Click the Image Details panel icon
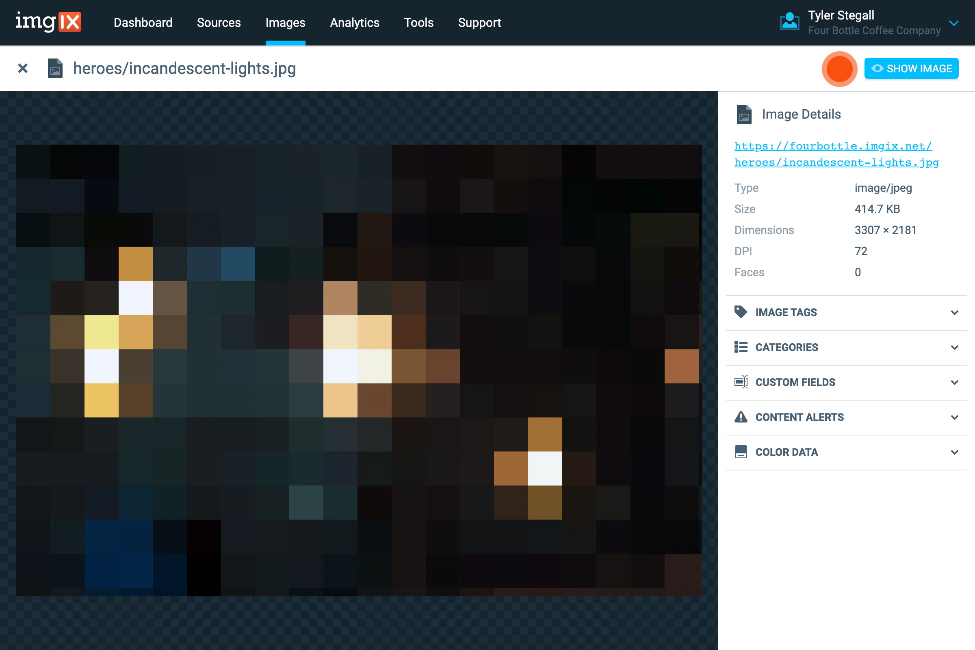Screen dimensions: 975x650 point(744,115)
